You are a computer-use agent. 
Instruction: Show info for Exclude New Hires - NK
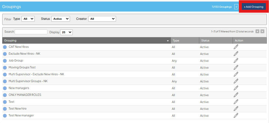pyautogui.click(x=5, y=54)
